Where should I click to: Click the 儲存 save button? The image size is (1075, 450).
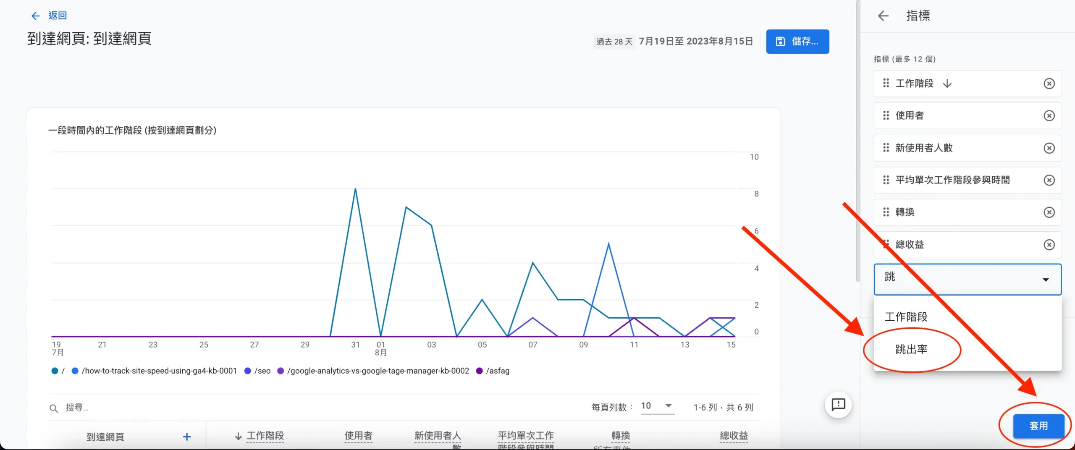click(x=797, y=42)
